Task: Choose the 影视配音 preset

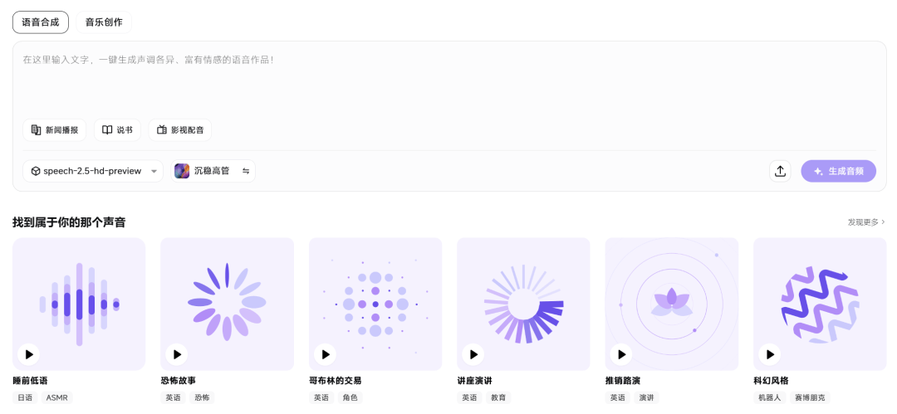Action: tap(180, 130)
